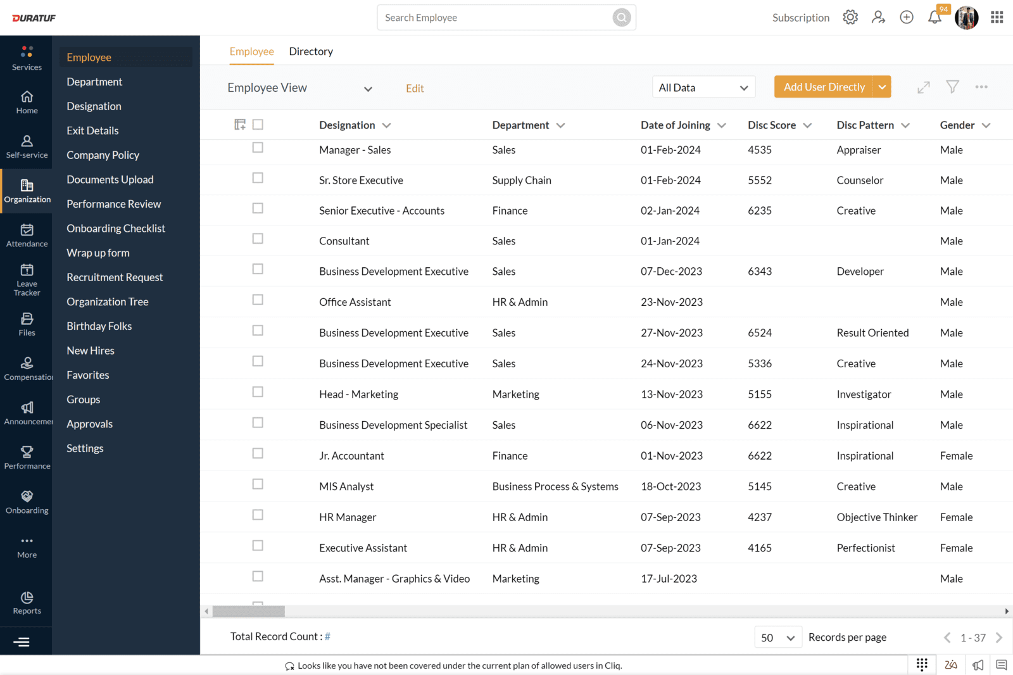This screenshot has width=1013, height=675.
Task: Expand table to full screen icon
Action: [924, 87]
